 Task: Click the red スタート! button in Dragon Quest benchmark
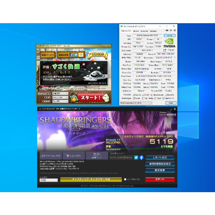90,97
